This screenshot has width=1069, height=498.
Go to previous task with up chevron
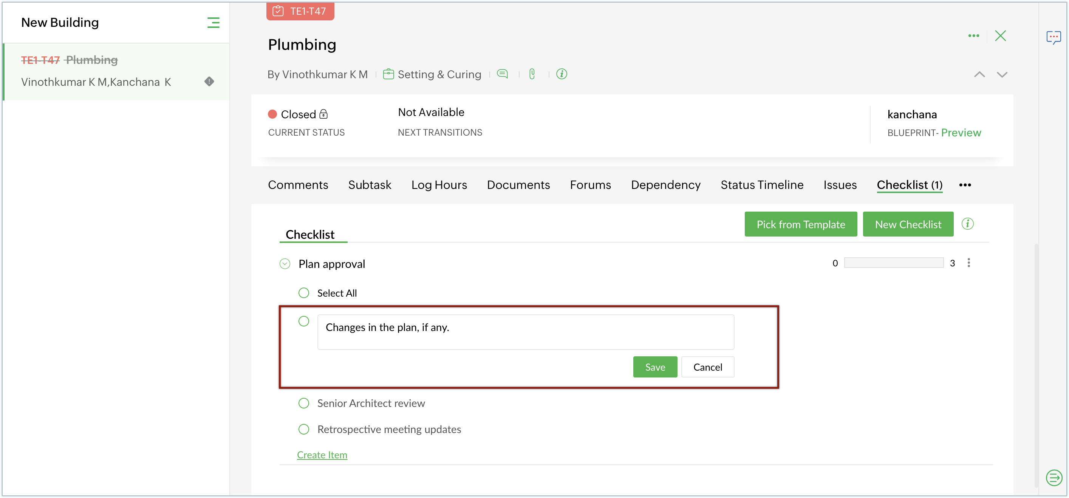tap(979, 75)
